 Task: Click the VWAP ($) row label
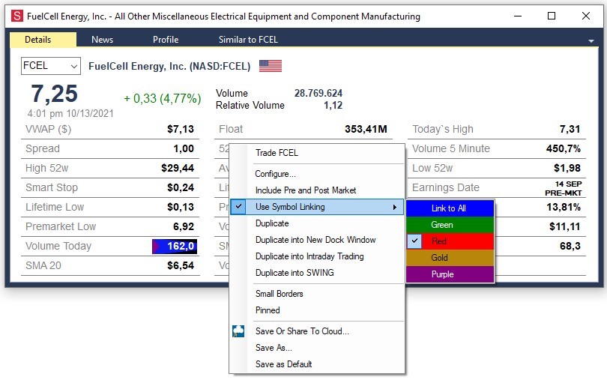click(x=49, y=129)
